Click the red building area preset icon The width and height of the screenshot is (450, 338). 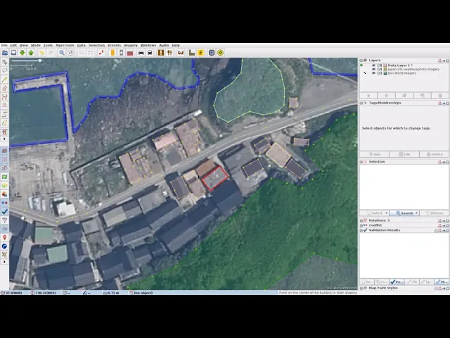tap(130, 53)
